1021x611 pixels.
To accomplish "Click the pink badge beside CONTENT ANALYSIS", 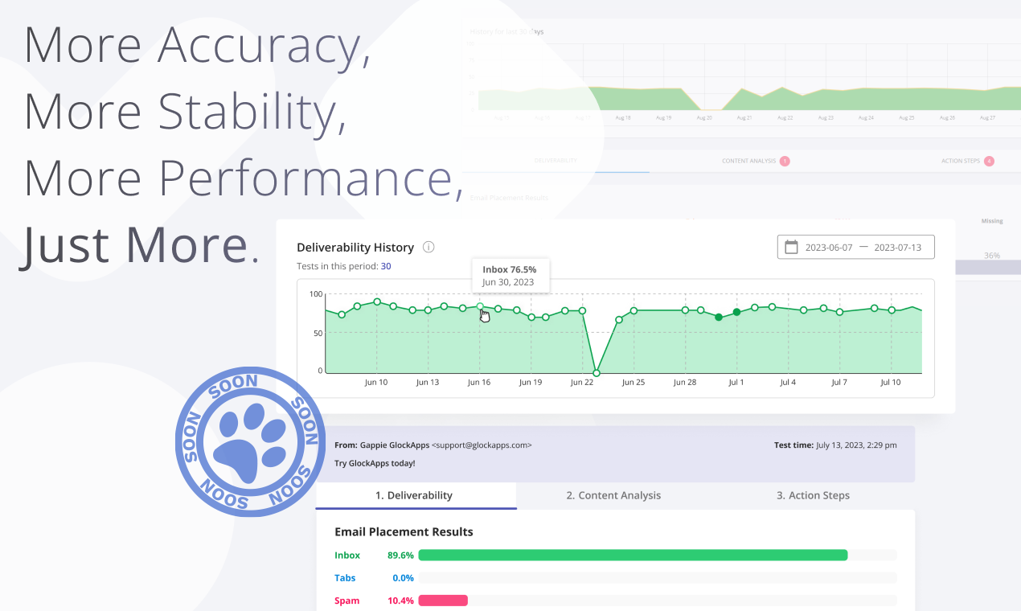I will click(x=785, y=161).
